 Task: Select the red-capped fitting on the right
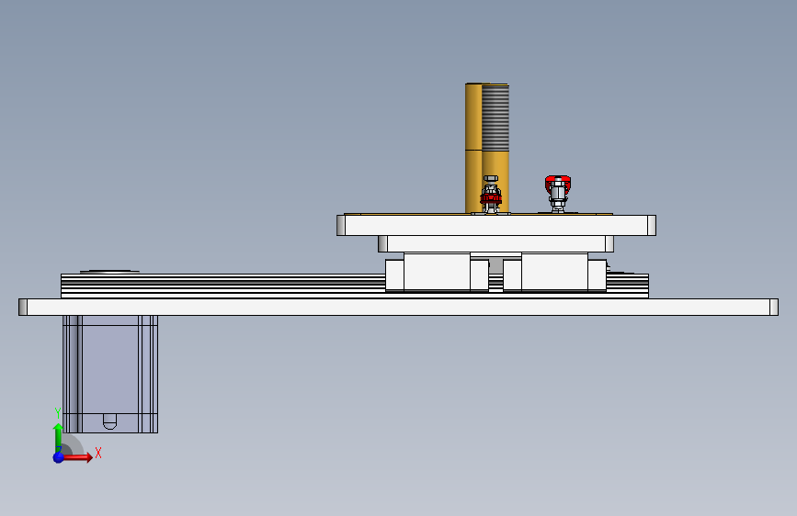(558, 194)
